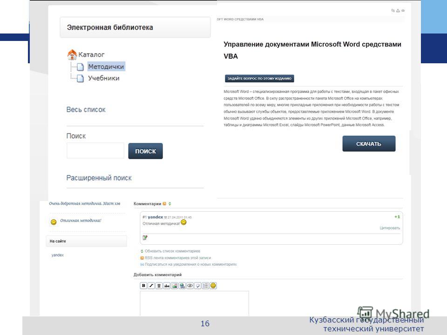Open the Отличная методичка! sidebar comment

click(81, 221)
